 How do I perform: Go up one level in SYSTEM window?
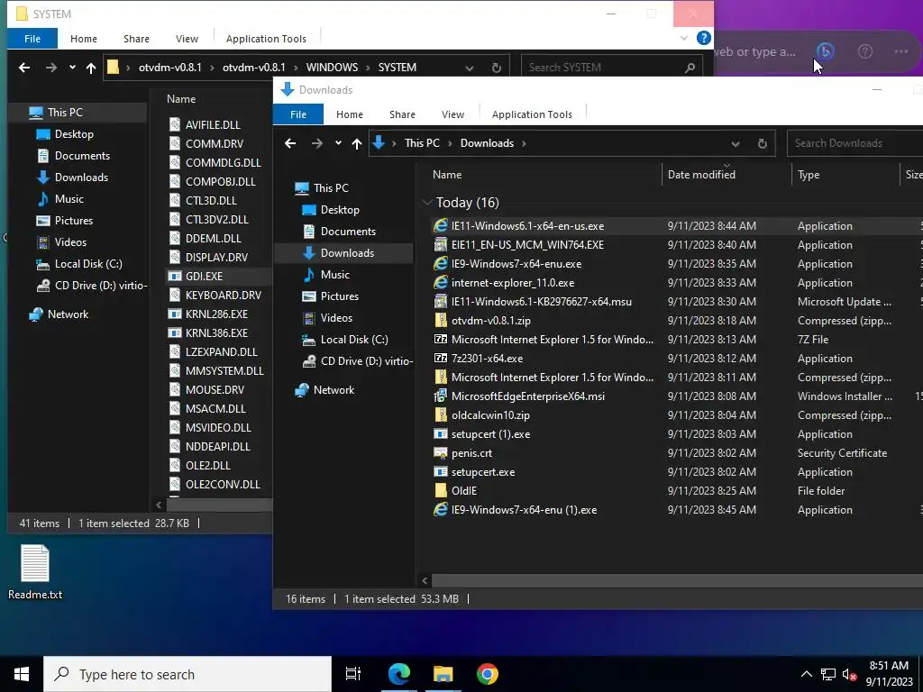point(91,68)
